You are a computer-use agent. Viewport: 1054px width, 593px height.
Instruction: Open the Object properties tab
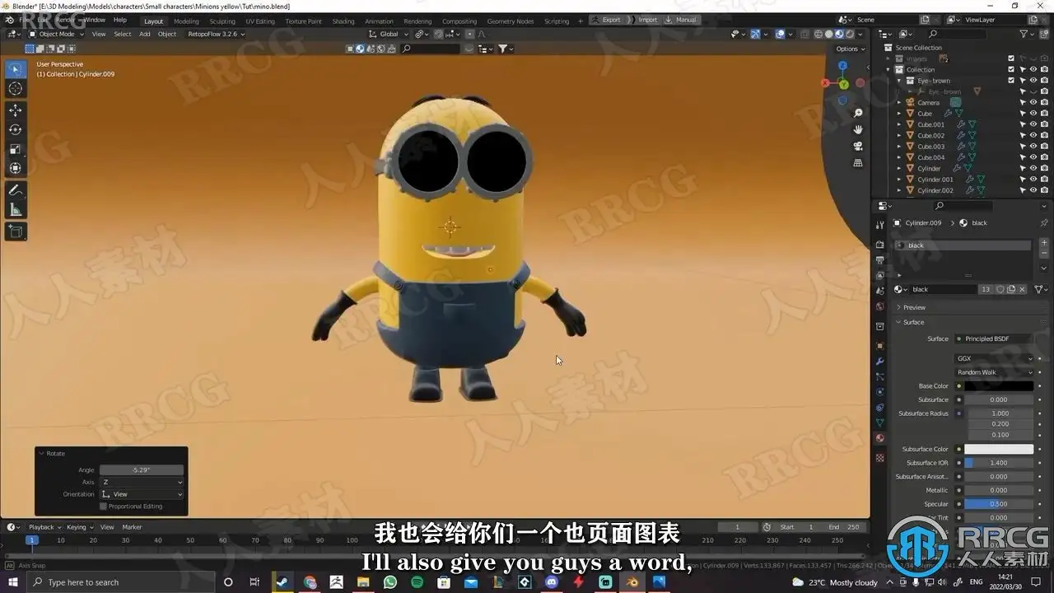coord(879,346)
